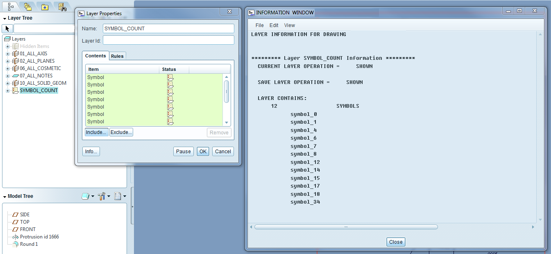Image resolution: width=551 pixels, height=254 pixels.
Task: Expand the 02_ALL_PLANES layer node
Action: click(x=7, y=61)
